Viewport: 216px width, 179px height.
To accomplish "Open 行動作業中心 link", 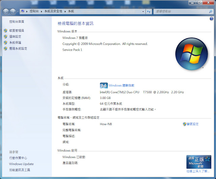I will [18, 158].
